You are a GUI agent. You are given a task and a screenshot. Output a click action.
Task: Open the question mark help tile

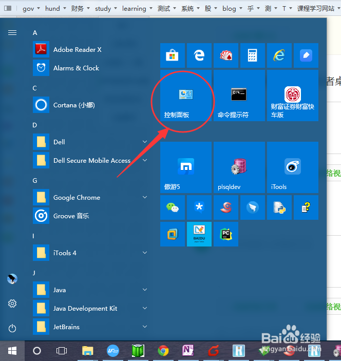coord(306,207)
